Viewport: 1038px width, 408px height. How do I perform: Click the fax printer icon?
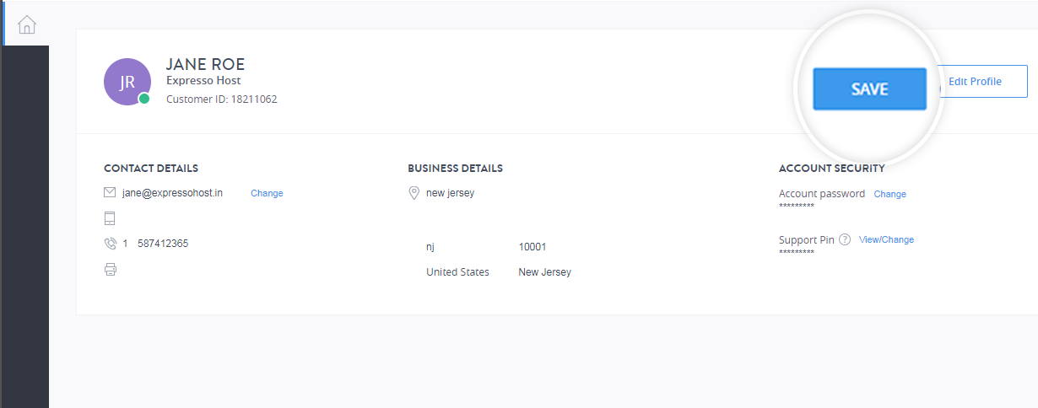click(x=110, y=270)
